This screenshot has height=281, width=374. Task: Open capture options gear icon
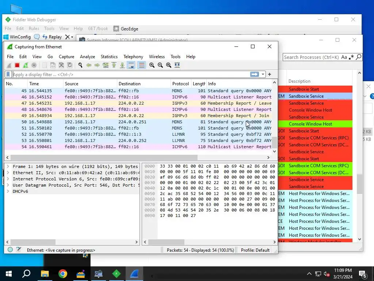click(34, 65)
